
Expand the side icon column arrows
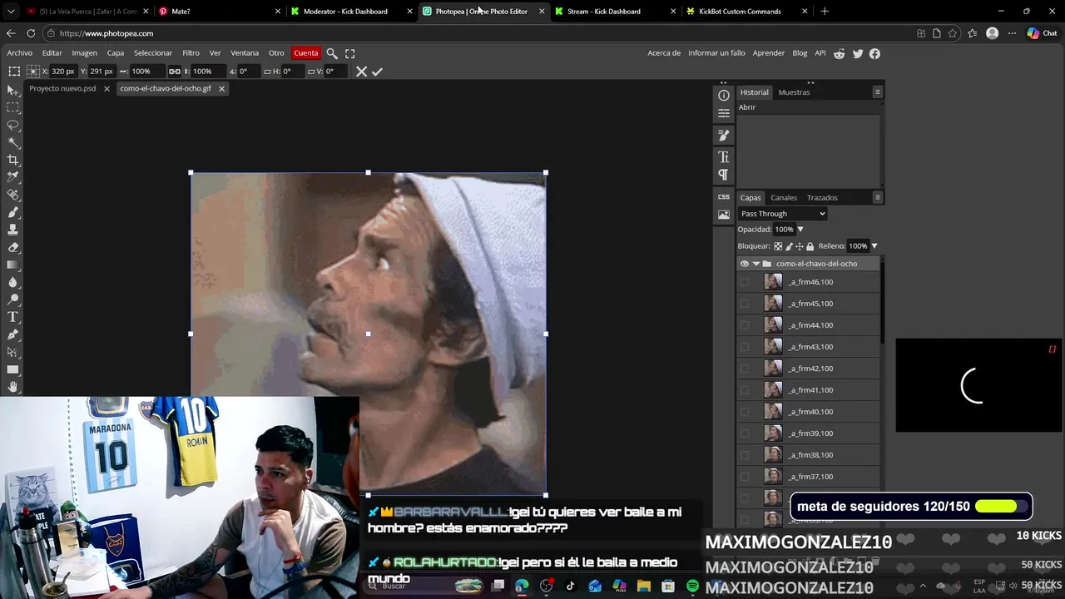[x=723, y=82]
